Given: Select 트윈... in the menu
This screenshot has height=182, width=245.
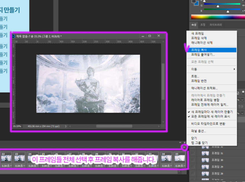Looking at the screenshot, I should [x=195, y=76].
